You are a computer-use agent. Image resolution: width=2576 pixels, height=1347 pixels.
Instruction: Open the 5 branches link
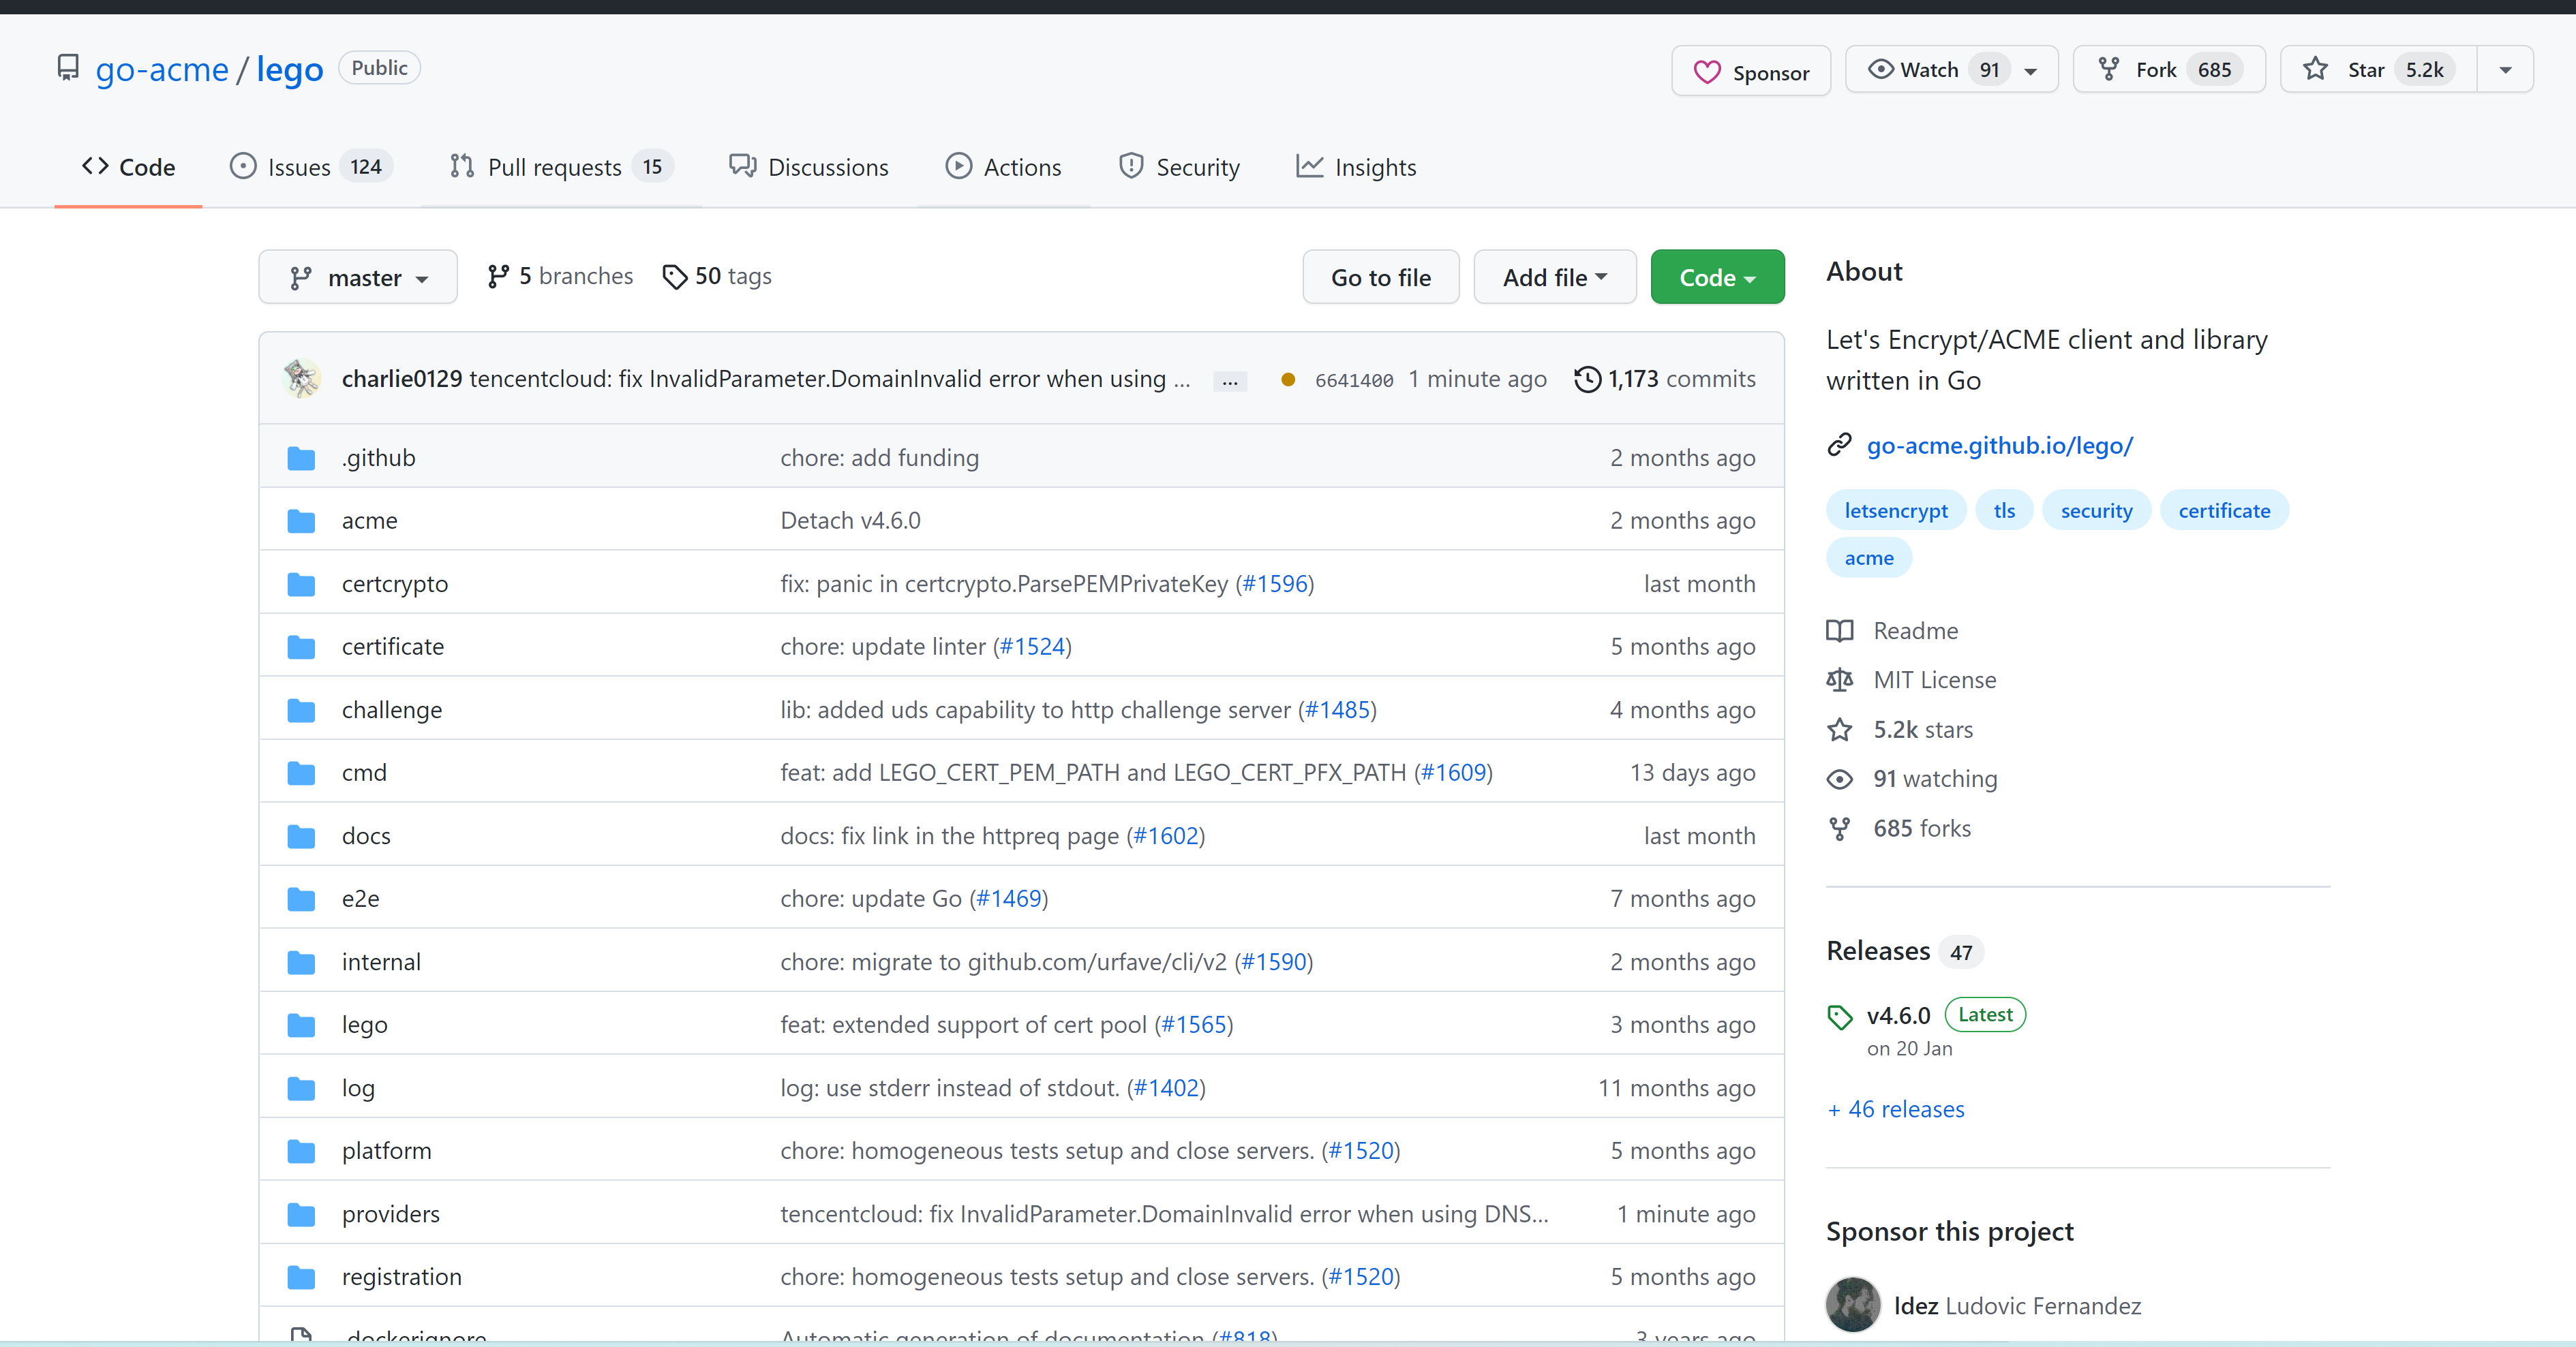pos(560,276)
